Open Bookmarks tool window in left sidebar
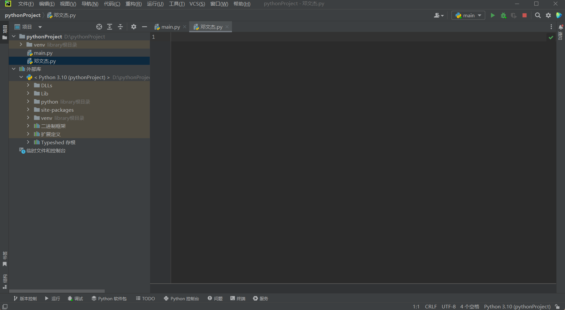Viewport: 565px width, 310px height. 5,259
